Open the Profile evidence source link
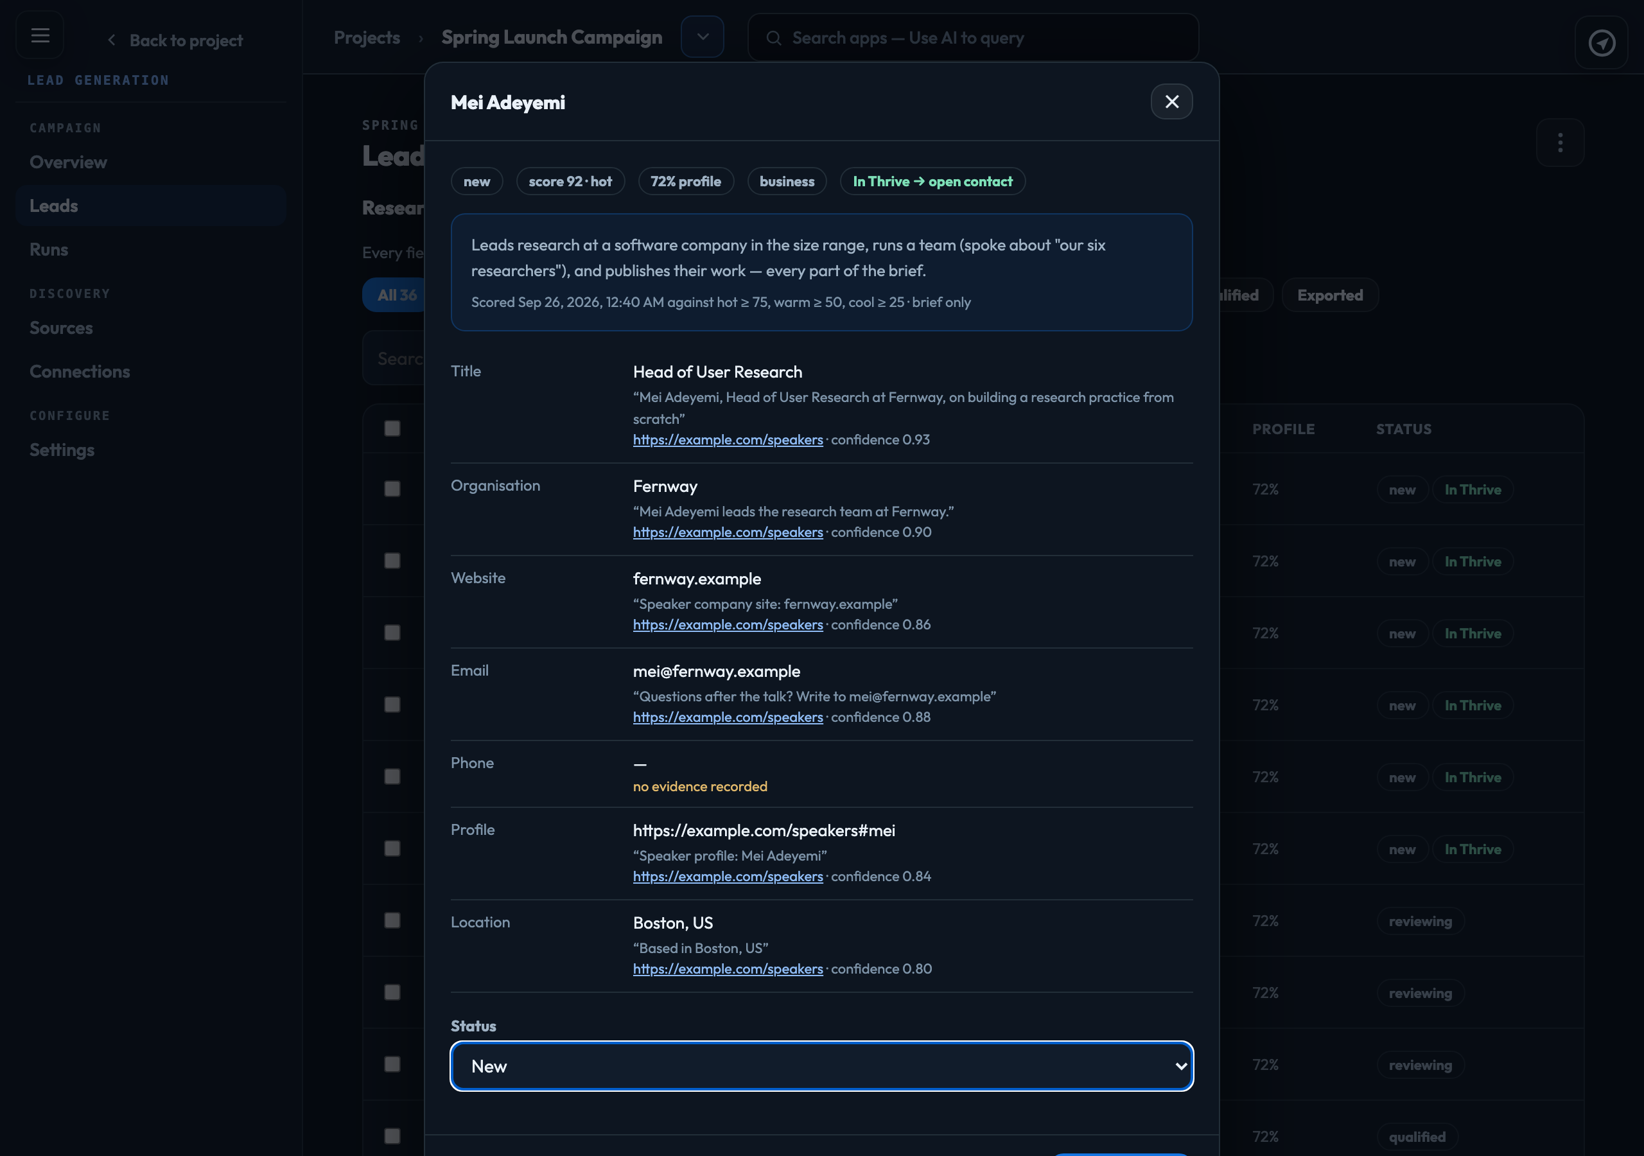1644x1156 pixels. (x=728, y=876)
